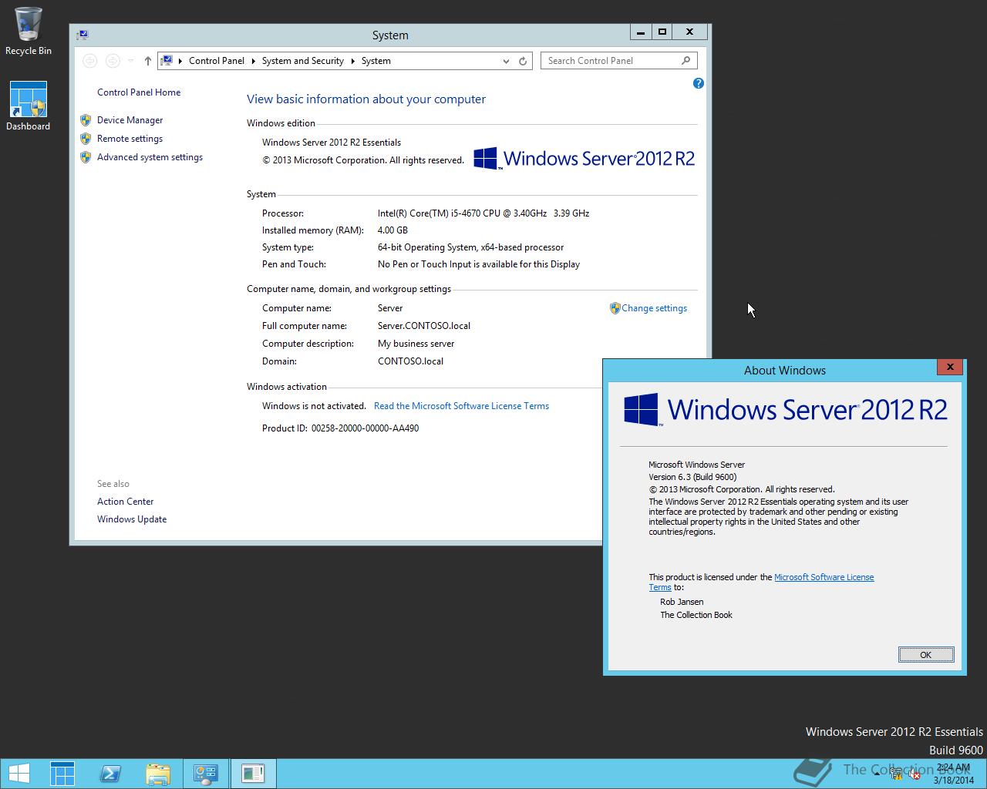Select the System breadcrumb segment

[x=376, y=61]
